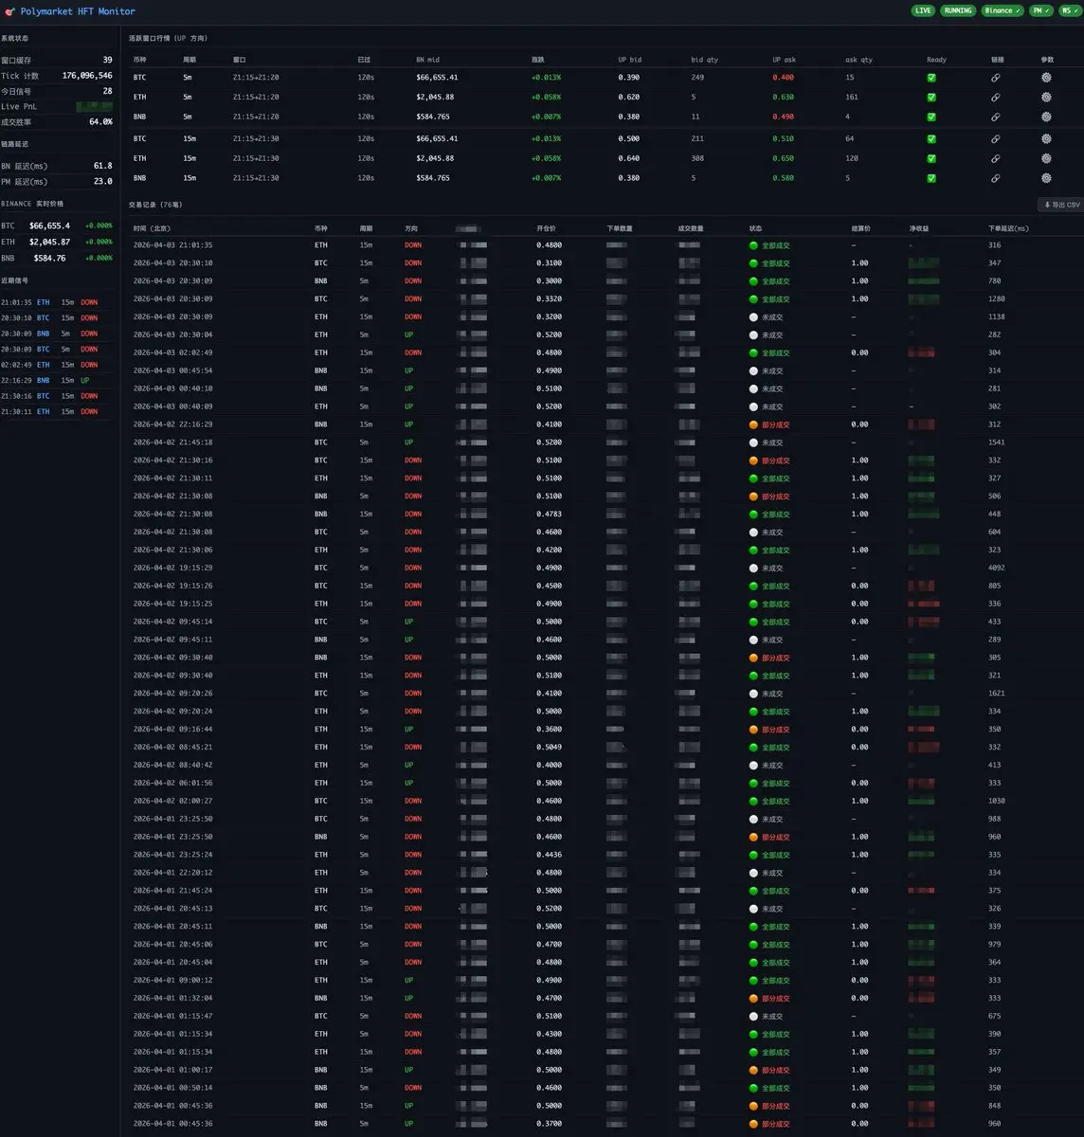This screenshot has height=1137, width=1084.
Task: Open the link icon for ETH 5m row
Action: (x=995, y=97)
